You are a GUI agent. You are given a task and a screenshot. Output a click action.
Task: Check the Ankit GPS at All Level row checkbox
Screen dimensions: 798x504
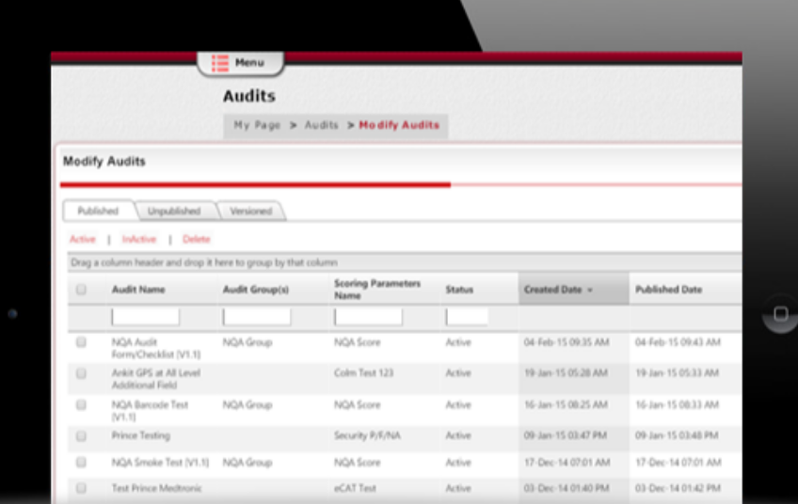pyautogui.click(x=81, y=373)
